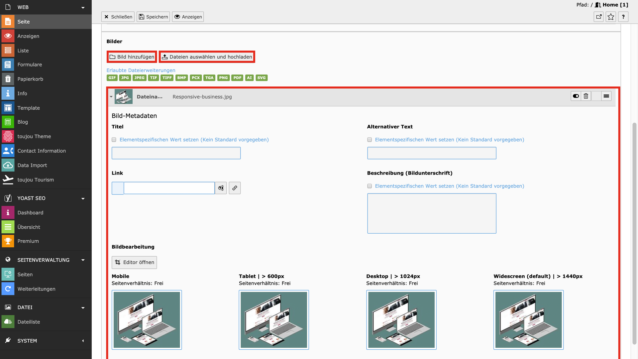Open the Dateiliste module

[29, 322]
